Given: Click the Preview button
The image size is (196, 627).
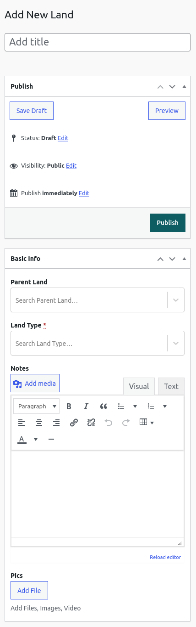Looking at the screenshot, I should pos(167,111).
